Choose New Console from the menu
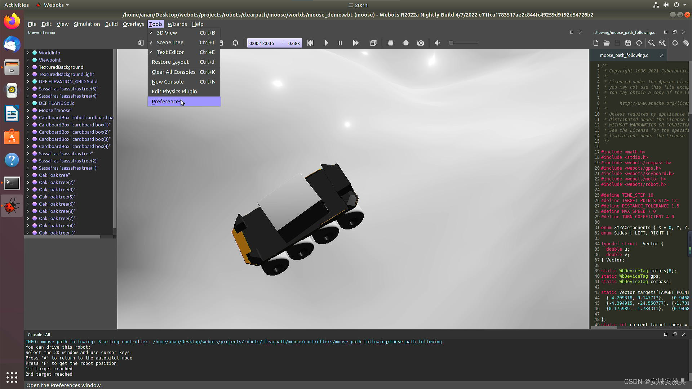692x389 pixels. coord(184,82)
